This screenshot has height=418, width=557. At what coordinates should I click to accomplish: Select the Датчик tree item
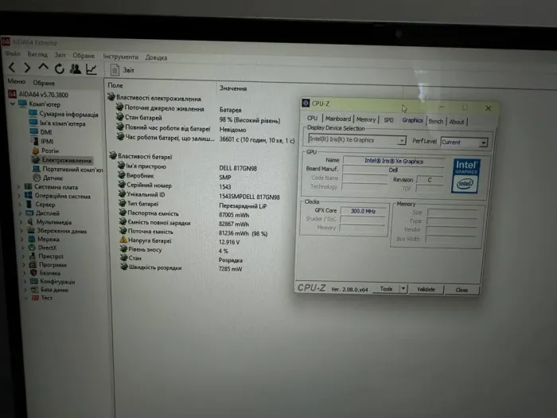(53, 178)
